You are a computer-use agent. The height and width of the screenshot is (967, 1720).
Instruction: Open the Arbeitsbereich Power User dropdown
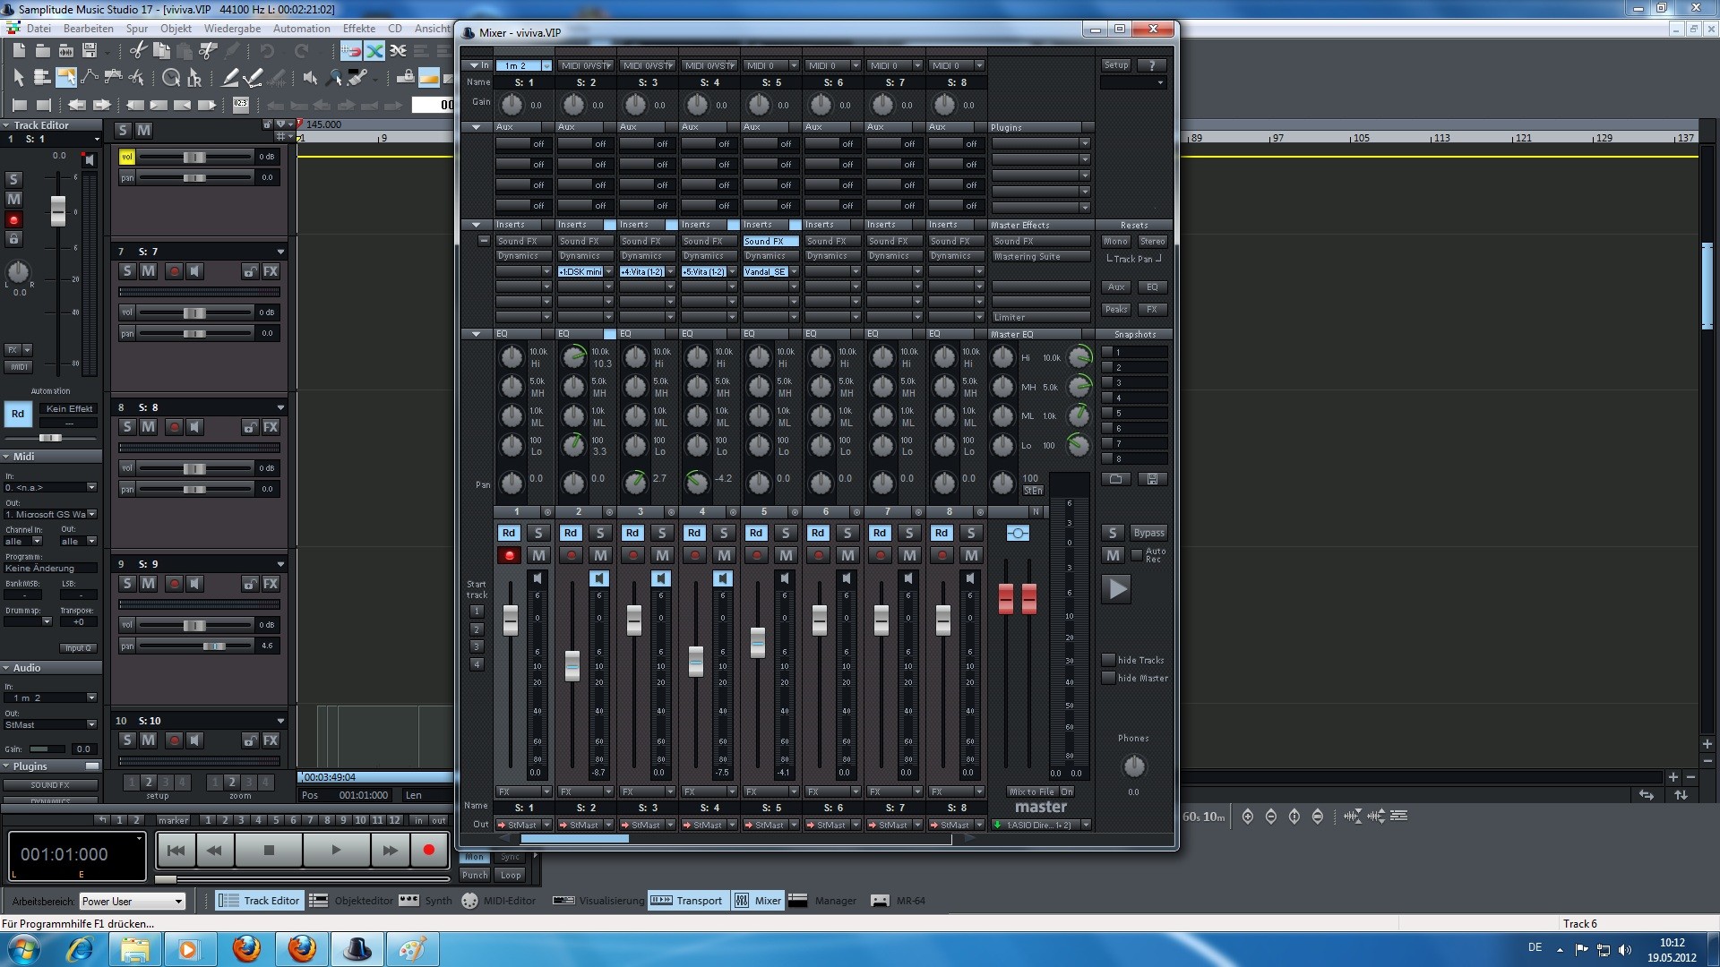pyautogui.click(x=133, y=902)
